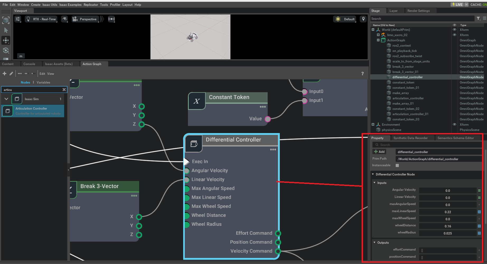This screenshot has height=264, width=487.
Task: Select differential_controller in the Stage tree
Action: click(x=407, y=77)
